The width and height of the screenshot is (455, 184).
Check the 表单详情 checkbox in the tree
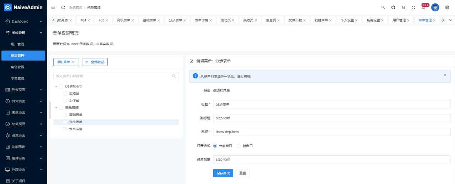point(65,129)
